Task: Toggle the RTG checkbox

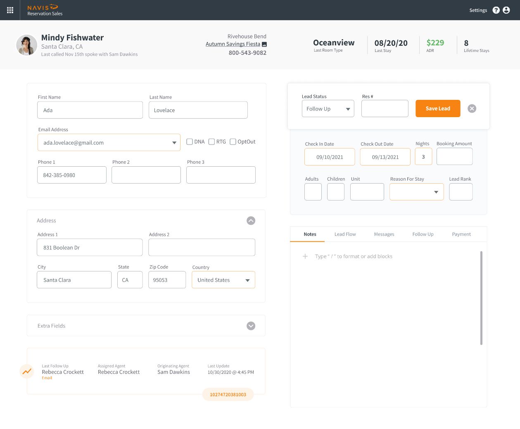Action: pos(211,141)
